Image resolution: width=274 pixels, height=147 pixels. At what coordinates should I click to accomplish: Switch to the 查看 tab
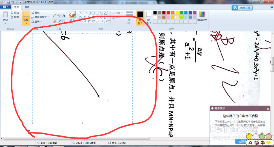[27, 7]
